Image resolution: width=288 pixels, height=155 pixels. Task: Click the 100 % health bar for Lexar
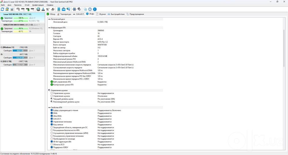pos(21,18)
